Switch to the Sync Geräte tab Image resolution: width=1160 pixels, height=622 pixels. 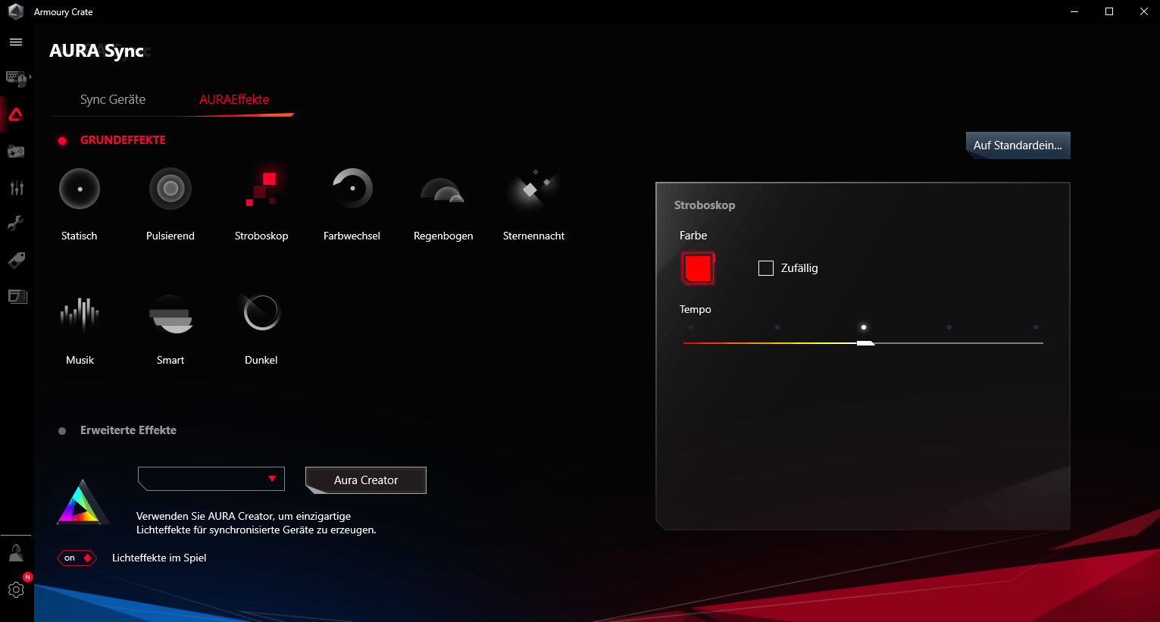[113, 99]
